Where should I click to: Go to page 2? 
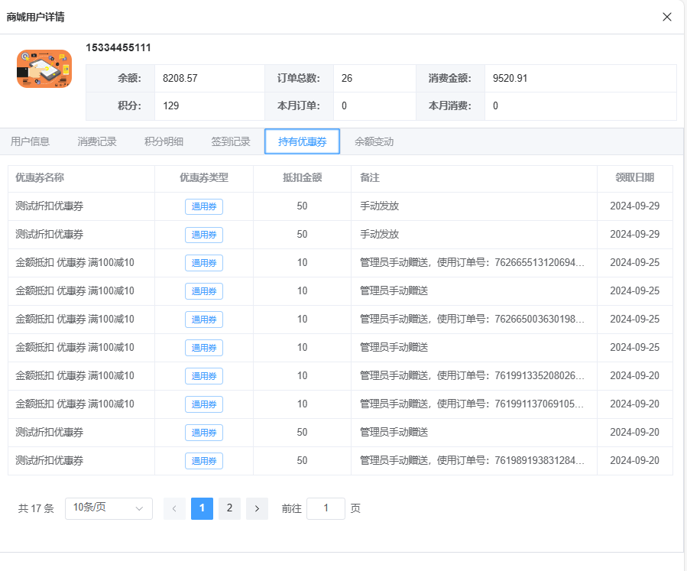click(229, 508)
